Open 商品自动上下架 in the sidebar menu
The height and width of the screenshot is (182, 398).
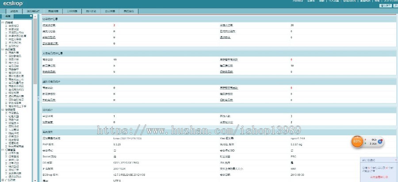pos(17,106)
